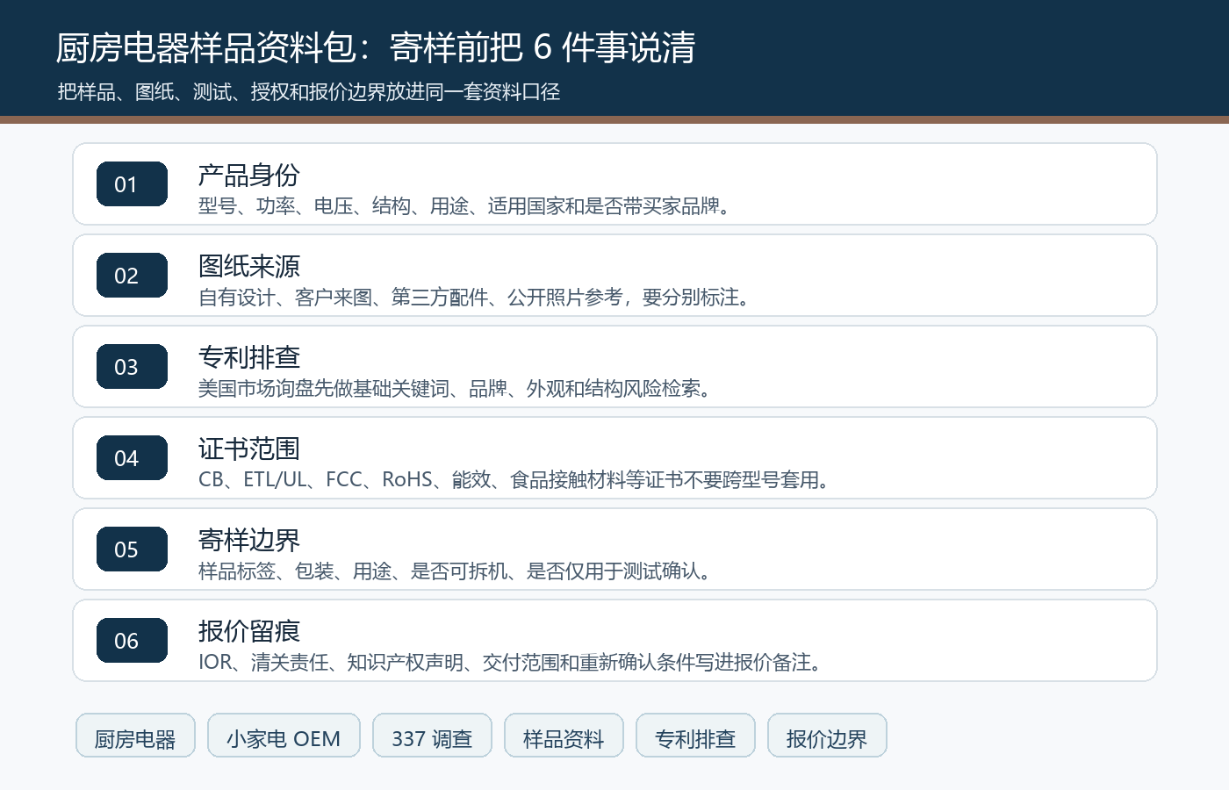
Task: Click the 样品资料 tag
Action: pyautogui.click(x=564, y=736)
